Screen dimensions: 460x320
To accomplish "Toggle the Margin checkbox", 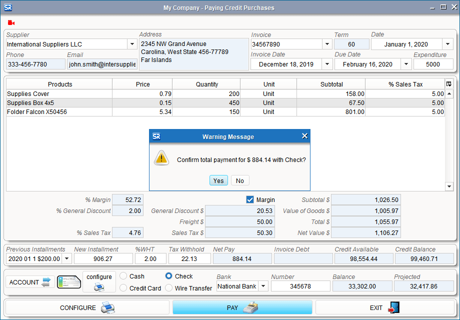I will [250, 199].
